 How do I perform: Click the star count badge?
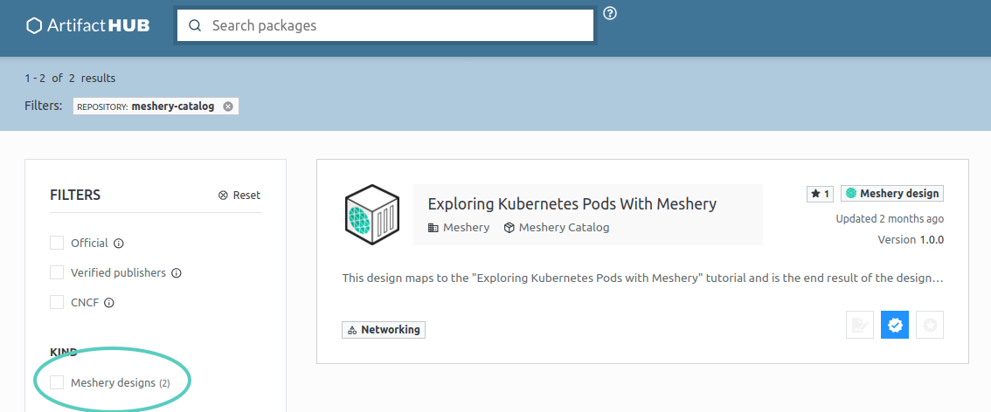820,194
